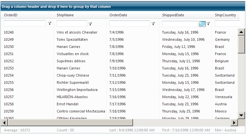Click the horizontal scrollbar right arrow
This screenshot has width=246, height=134.
[x=234, y=123]
